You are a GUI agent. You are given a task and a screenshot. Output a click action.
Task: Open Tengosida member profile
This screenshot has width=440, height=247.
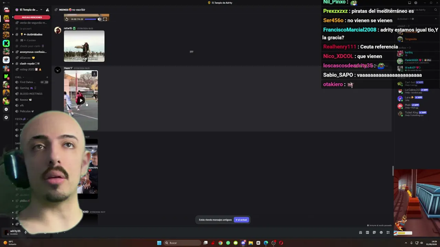[x=410, y=39]
